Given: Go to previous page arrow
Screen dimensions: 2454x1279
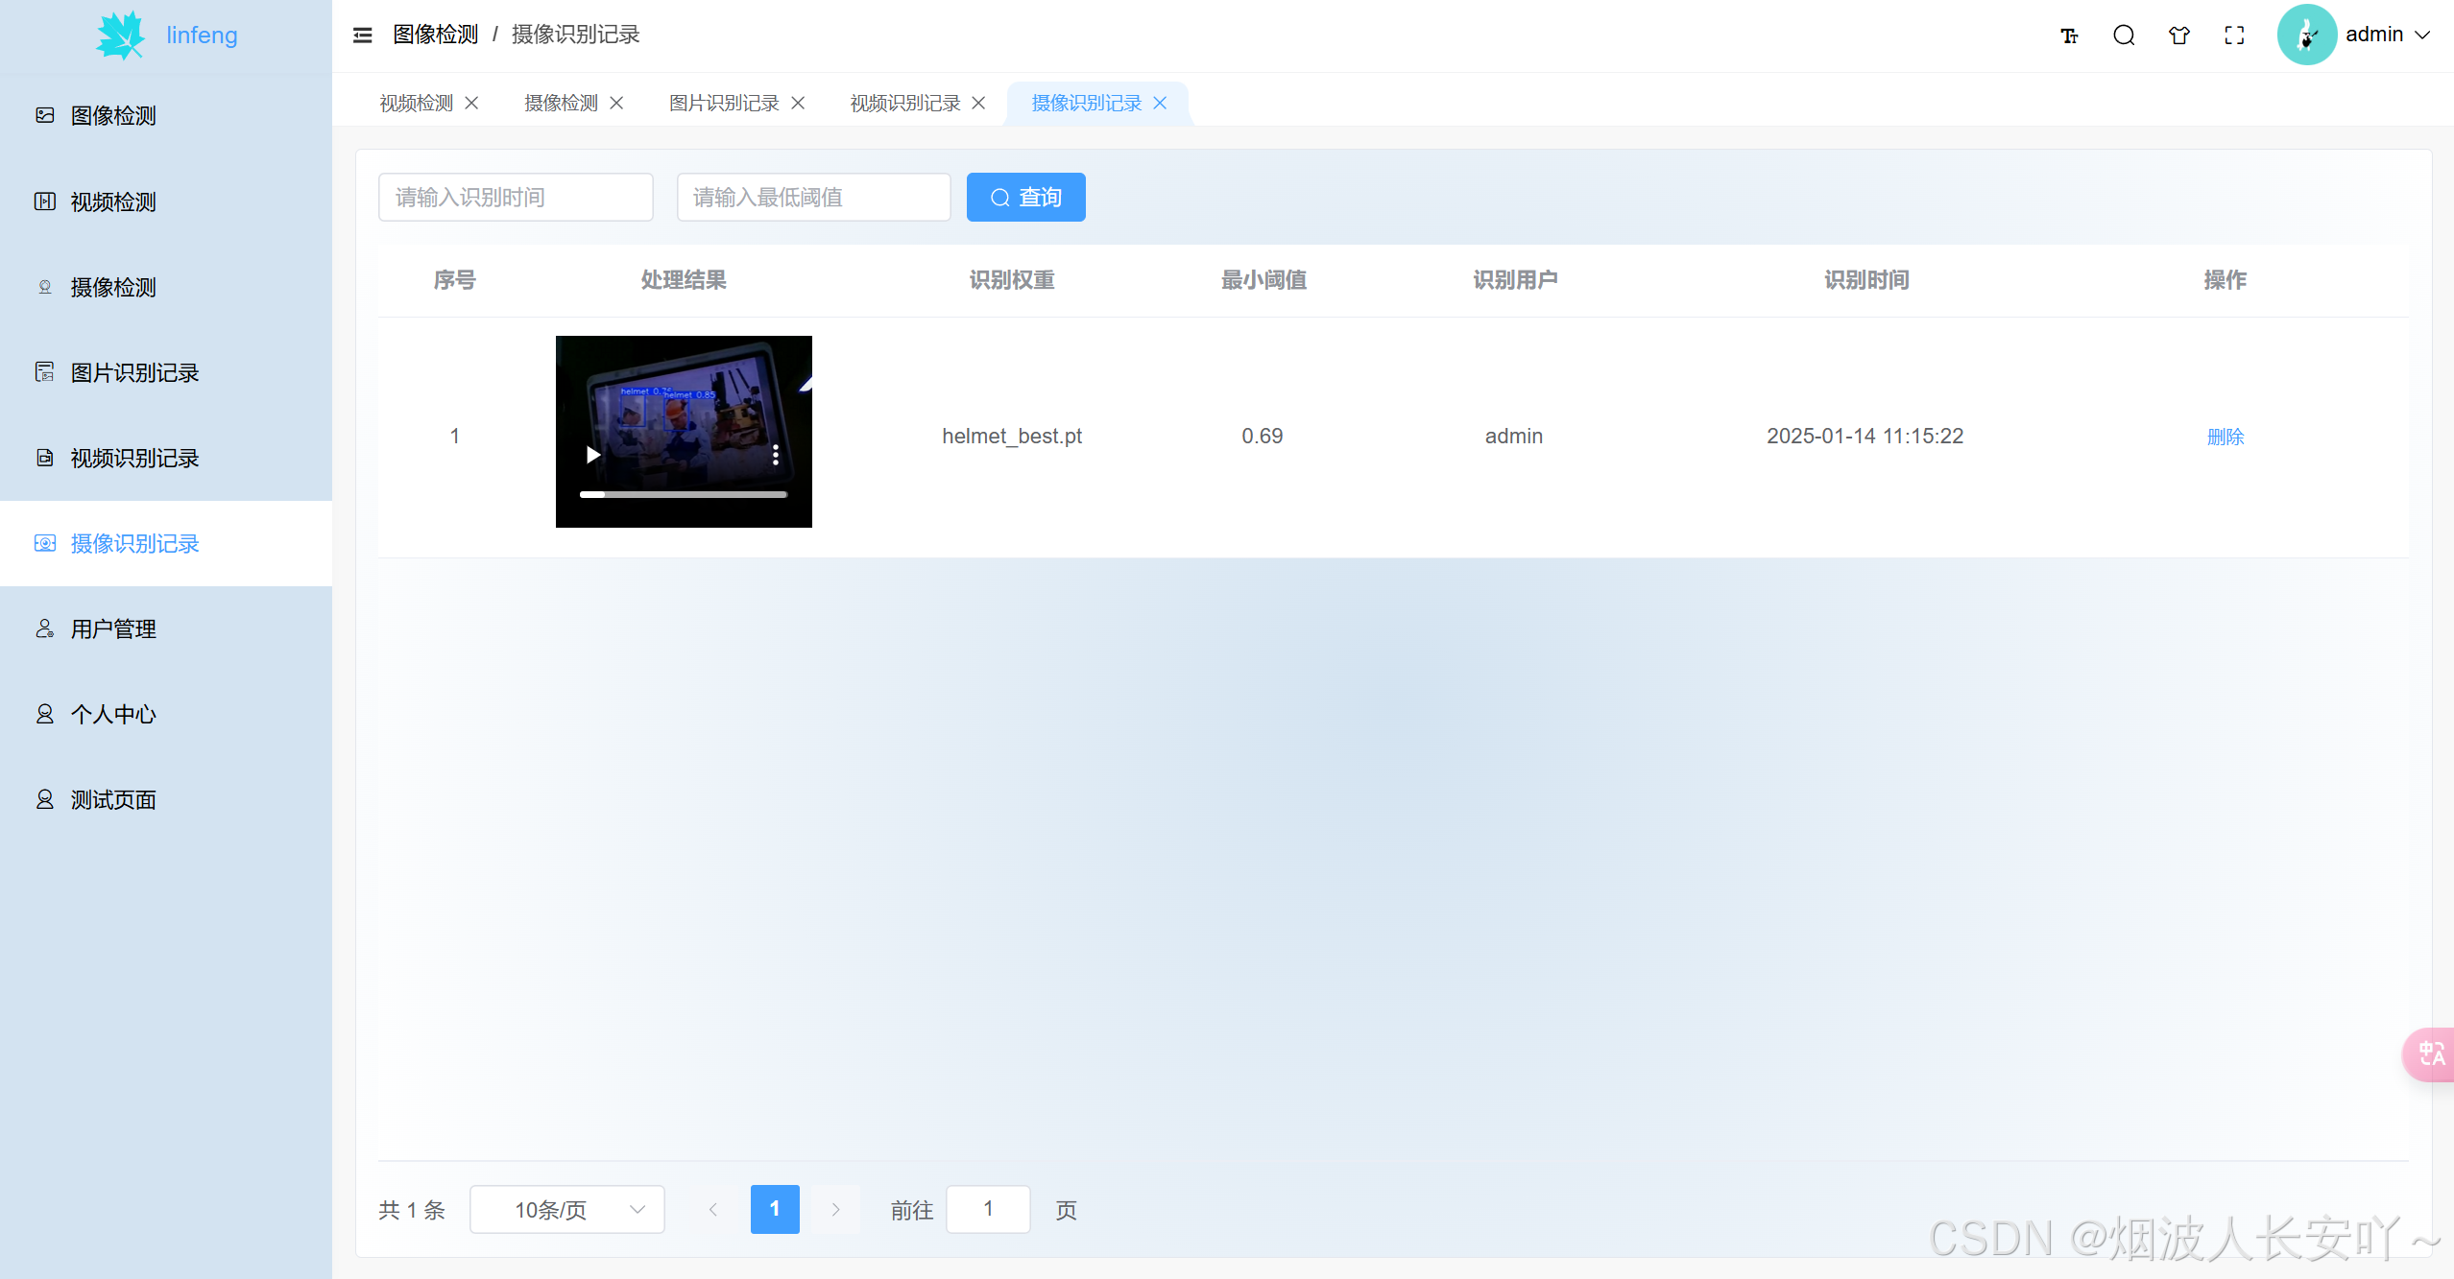Looking at the screenshot, I should coord(712,1209).
